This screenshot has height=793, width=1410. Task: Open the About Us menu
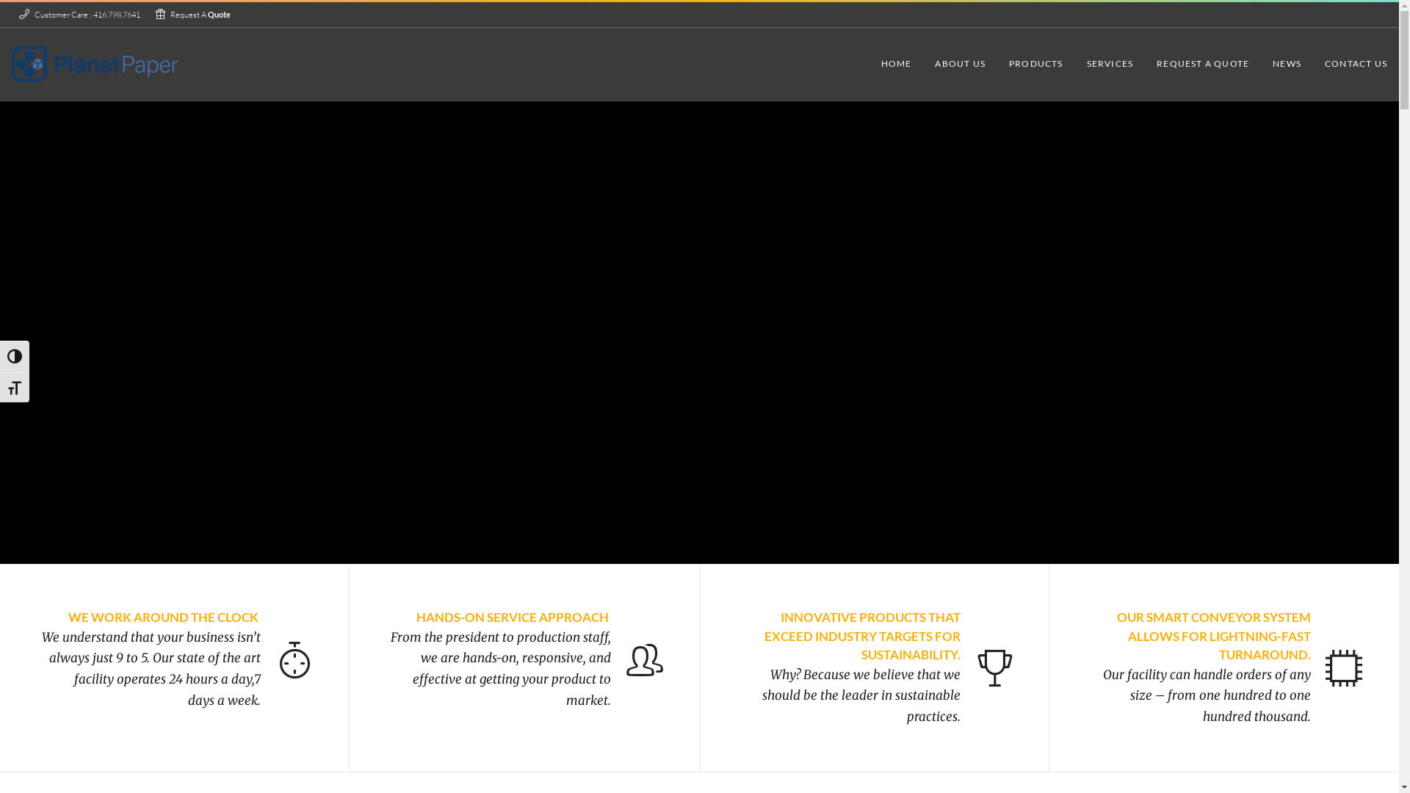point(960,64)
